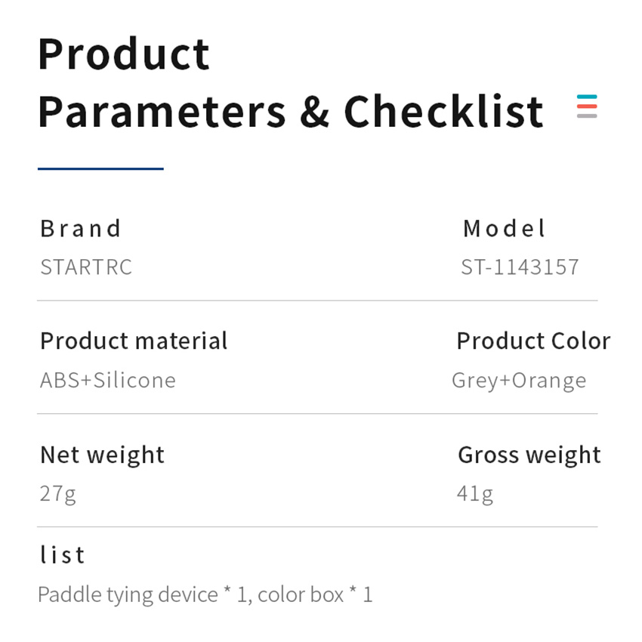Image resolution: width=642 pixels, height=642 pixels.
Task: Click the three-bar menu icon beside the title
Action: pyautogui.click(x=587, y=106)
